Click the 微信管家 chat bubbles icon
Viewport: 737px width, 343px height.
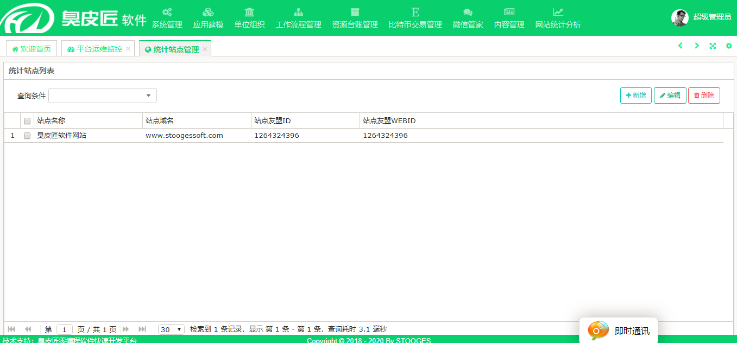pyautogui.click(x=468, y=12)
